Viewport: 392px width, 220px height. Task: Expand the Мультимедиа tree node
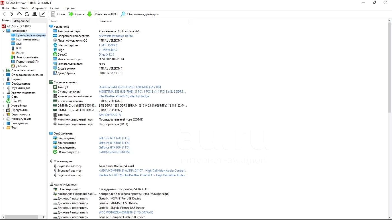point(4,88)
